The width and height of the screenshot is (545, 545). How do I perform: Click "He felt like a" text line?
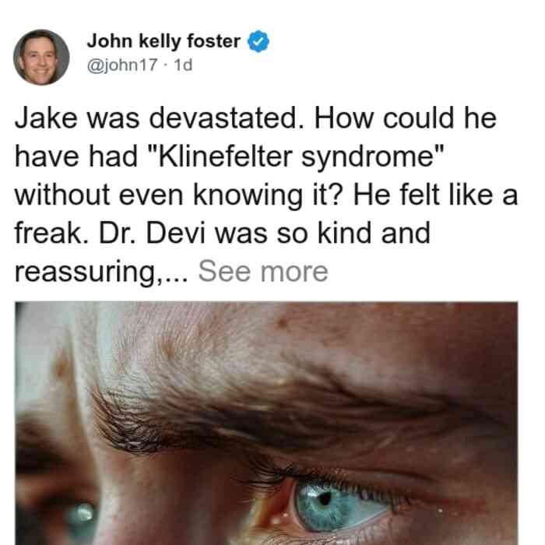(x=435, y=195)
